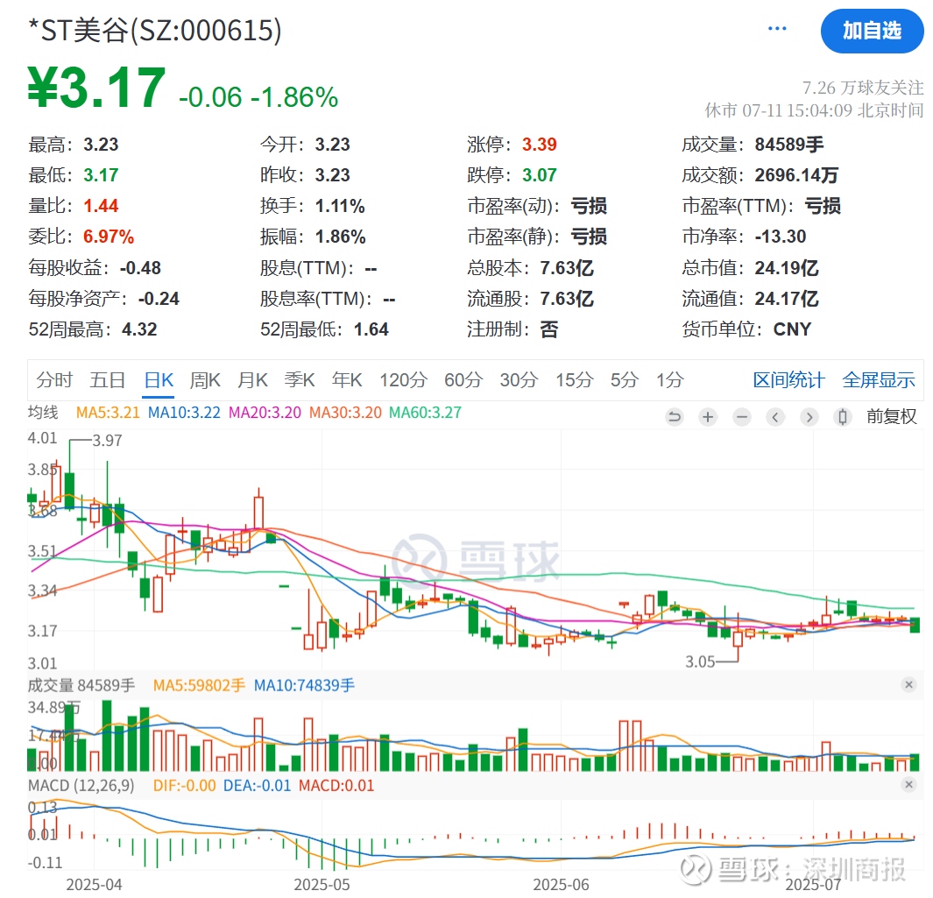The width and height of the screenshot is (933, 898).
Task: Close the 成交量 volume panel
Action: click(908, 684)
